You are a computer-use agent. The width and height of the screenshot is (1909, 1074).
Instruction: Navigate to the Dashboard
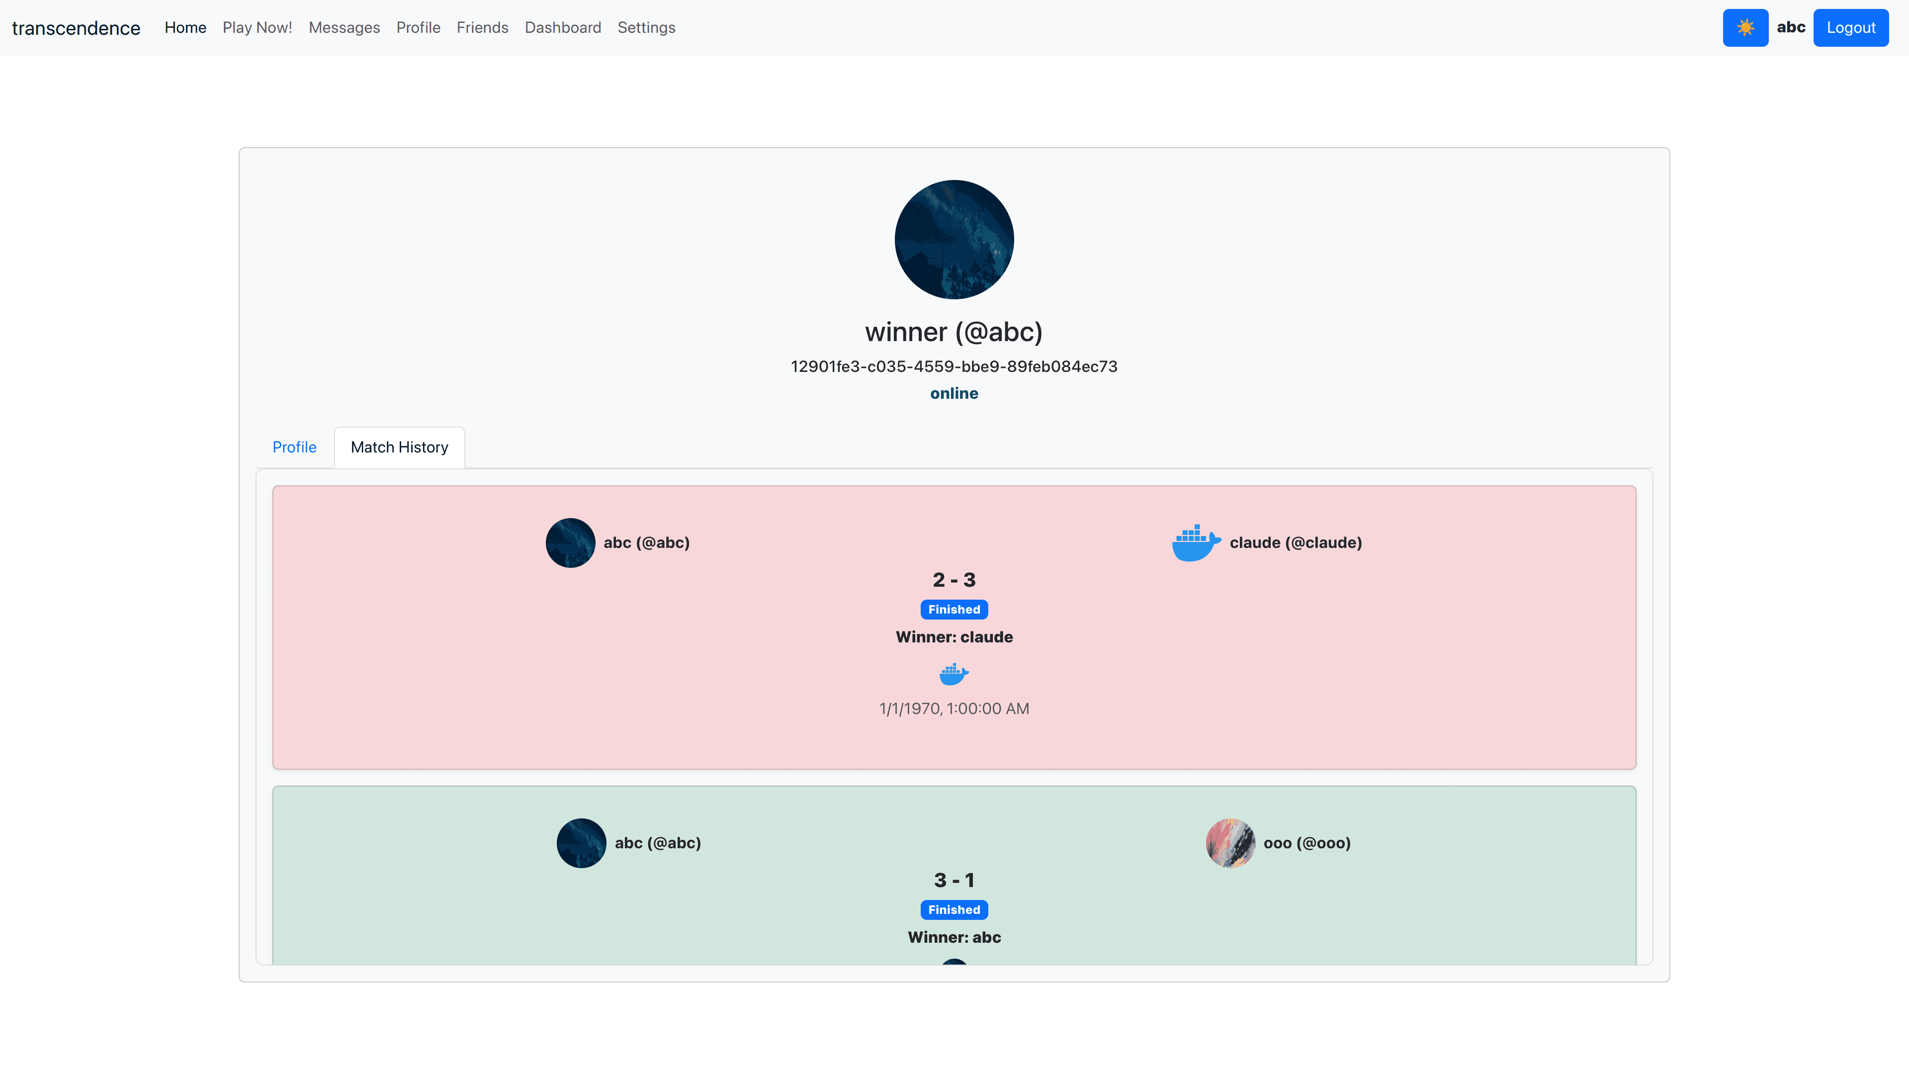coord(562,27)
